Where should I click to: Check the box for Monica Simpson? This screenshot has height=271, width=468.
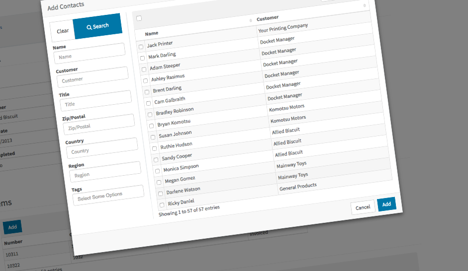click(x=157, y=171)
